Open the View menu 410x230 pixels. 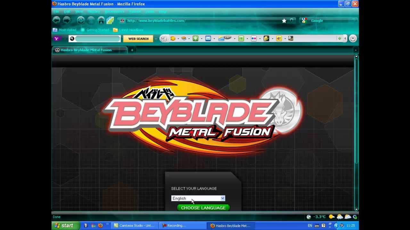pyautogui.click(x=79, y=11)
